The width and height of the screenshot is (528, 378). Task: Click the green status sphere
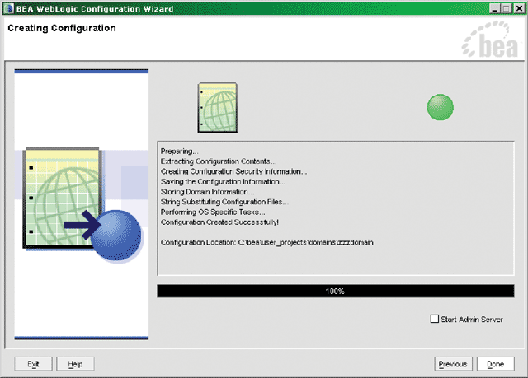440,107
